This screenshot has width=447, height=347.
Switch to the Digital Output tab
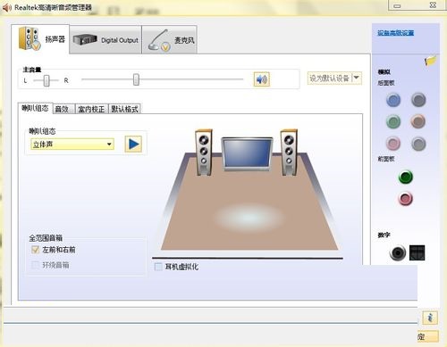[105, 40]
